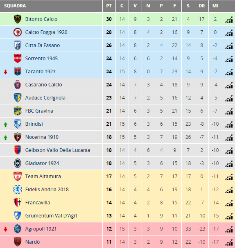Sort table by the DR column header
This screenshot has height=249, width=235.
pyautogui.click(x=202, y=6)
